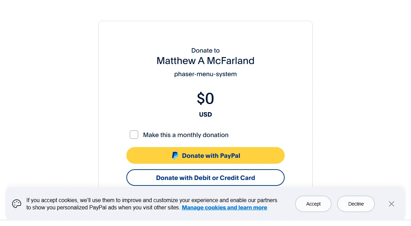Click the dollar sign in the amount
The width and height of the screenshot is (411, 226).
201,99
